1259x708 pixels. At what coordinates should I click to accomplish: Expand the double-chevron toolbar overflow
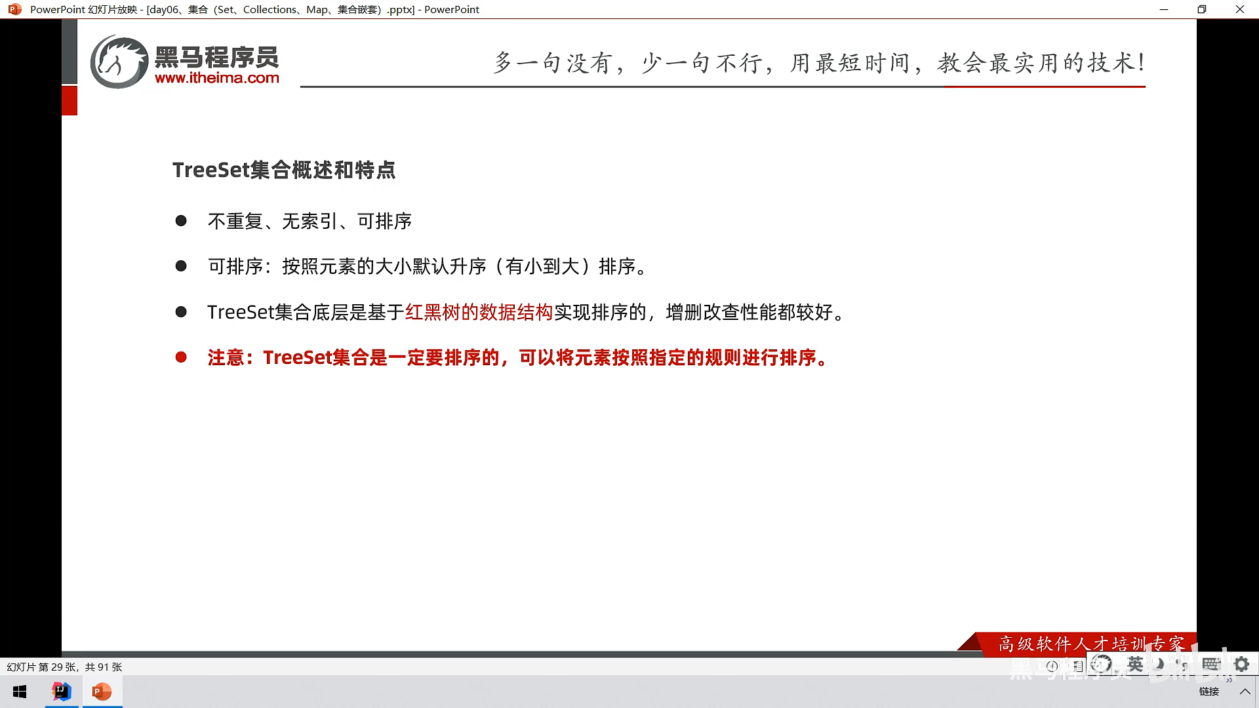point(1229,680)
